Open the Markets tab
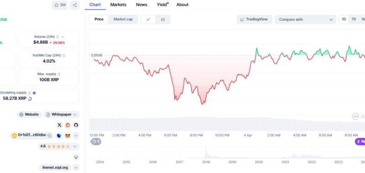This screenshot has height=173, width=365. (x=118, y=5)
